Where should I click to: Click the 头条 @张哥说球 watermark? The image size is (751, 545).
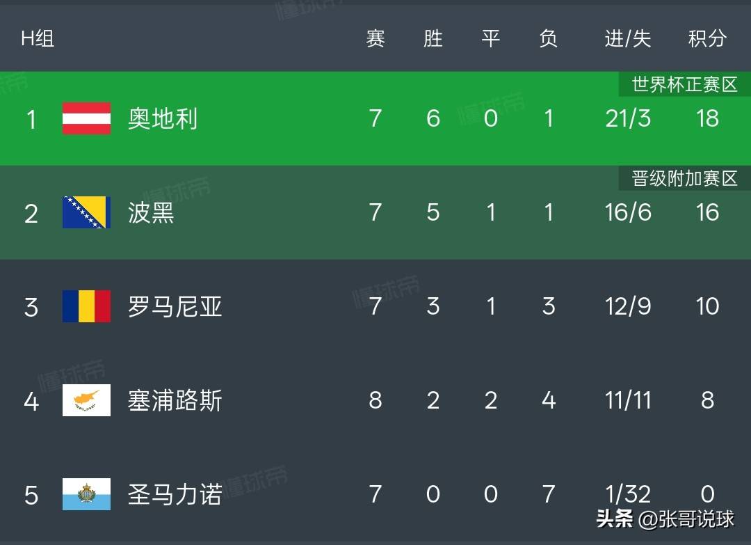665,519
